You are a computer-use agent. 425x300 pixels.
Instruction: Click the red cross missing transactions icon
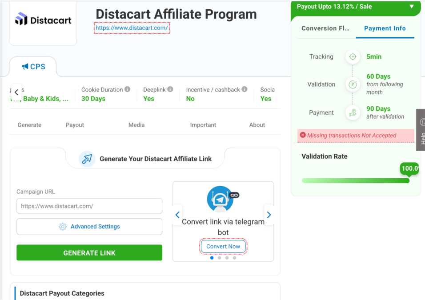point(303,135)
